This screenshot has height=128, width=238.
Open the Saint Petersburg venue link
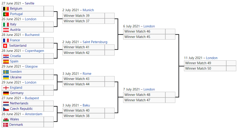pos(95,42)
